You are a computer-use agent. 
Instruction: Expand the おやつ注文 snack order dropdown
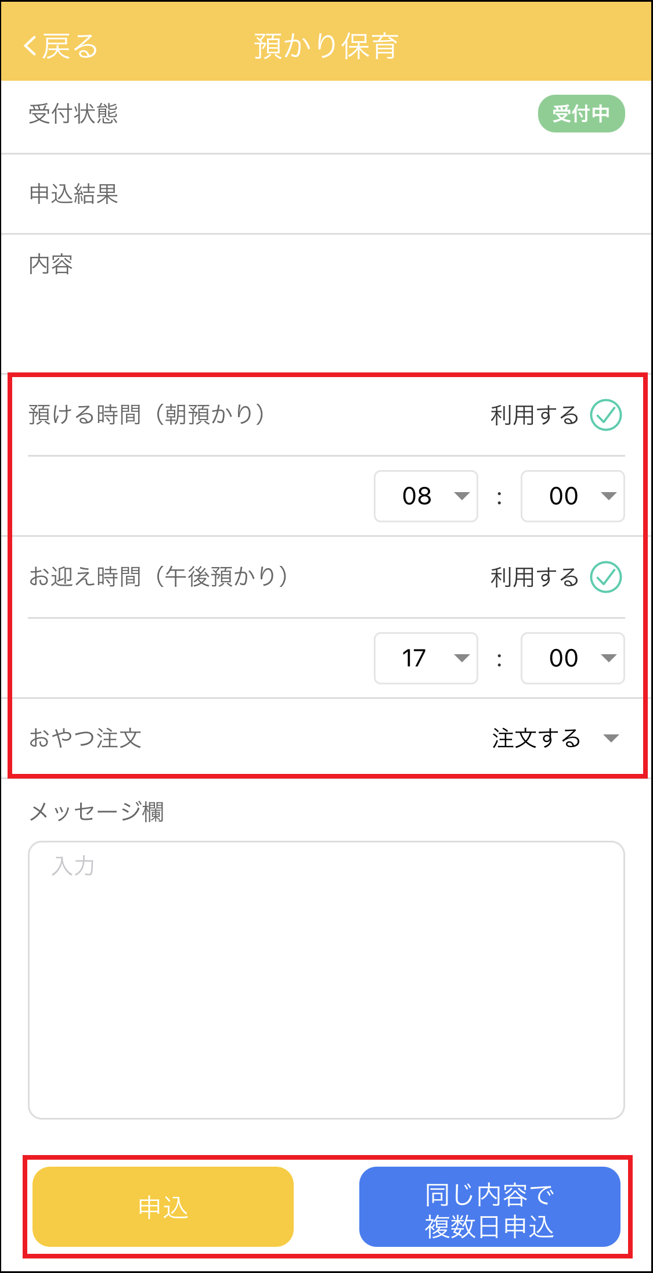[611, 738]
